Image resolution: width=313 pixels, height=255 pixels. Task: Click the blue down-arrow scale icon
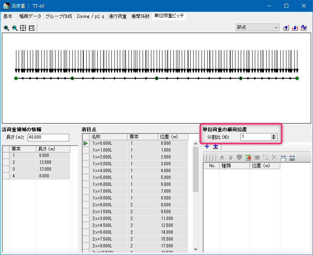[295, 28]
